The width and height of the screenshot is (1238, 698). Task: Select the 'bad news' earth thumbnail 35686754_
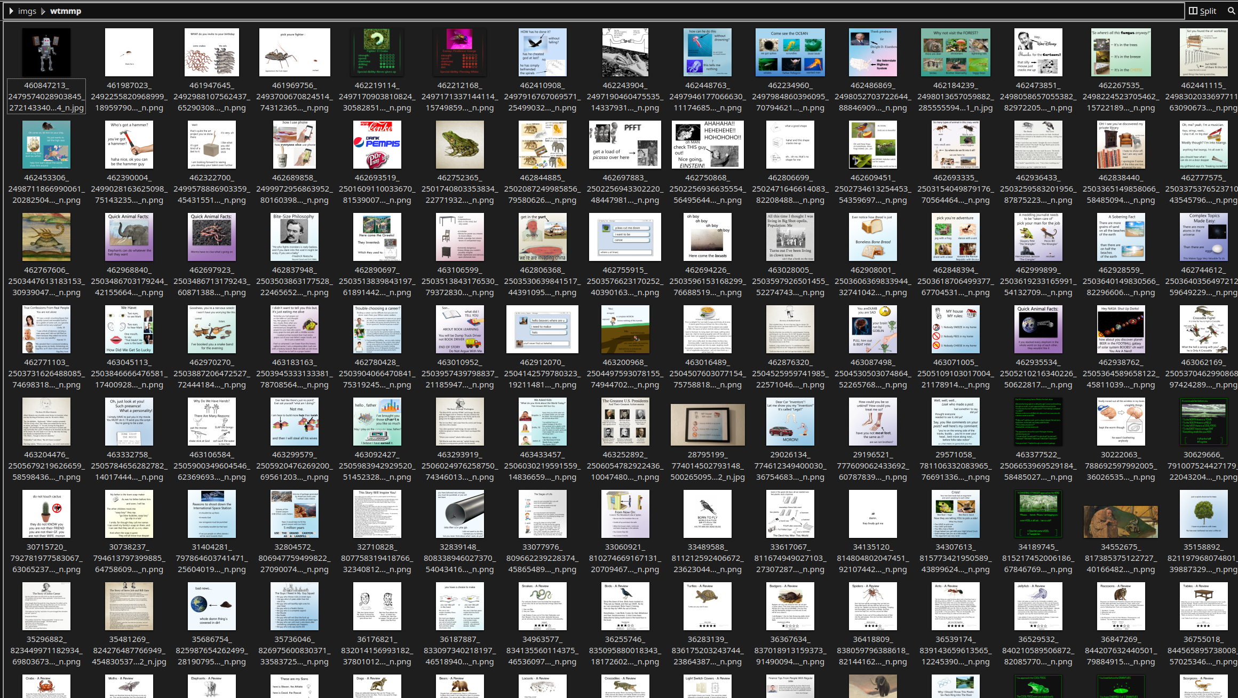click(x=212, y=606)
